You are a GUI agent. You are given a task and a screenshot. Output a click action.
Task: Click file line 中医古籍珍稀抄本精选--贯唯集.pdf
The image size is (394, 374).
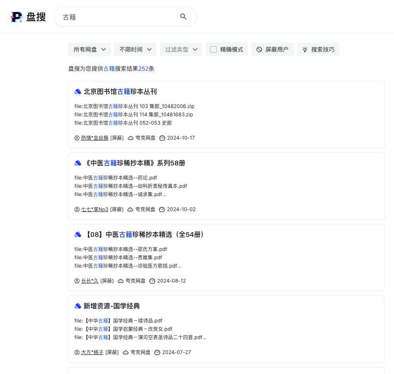118,258
